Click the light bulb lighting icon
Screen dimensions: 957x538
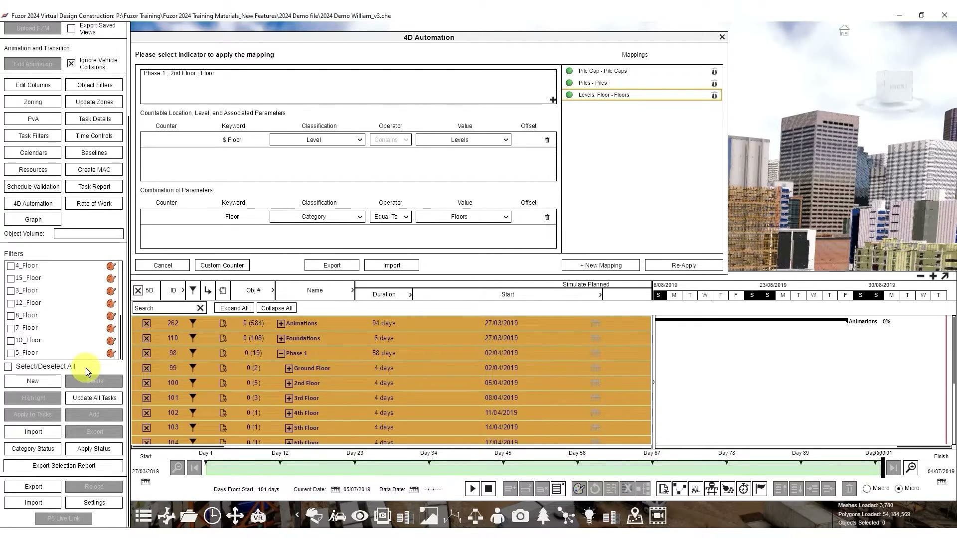pos(589,516)
